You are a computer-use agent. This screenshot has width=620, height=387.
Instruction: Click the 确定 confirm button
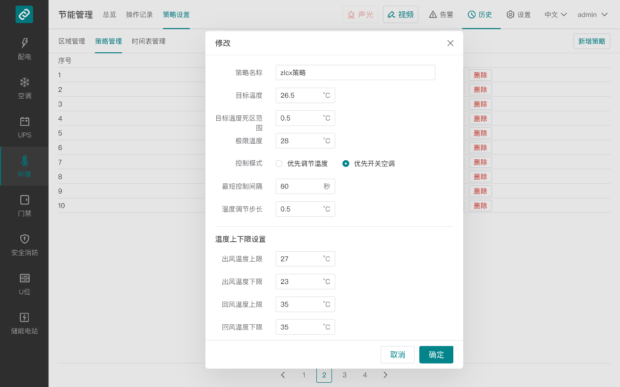coord(436,355)
